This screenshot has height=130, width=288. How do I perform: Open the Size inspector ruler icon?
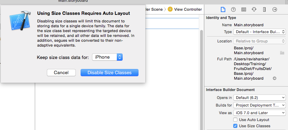point(264,9)
